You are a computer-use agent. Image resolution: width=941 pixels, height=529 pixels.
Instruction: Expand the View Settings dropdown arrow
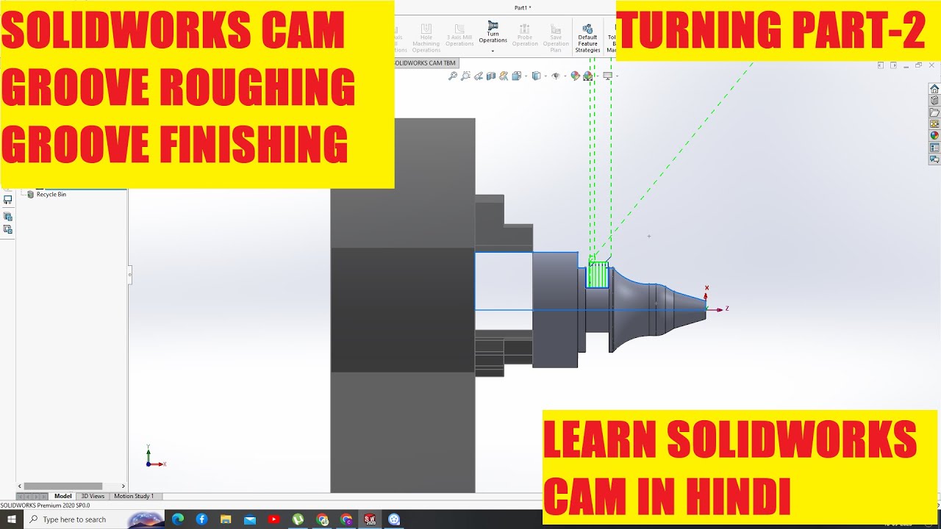pos(616,76)
